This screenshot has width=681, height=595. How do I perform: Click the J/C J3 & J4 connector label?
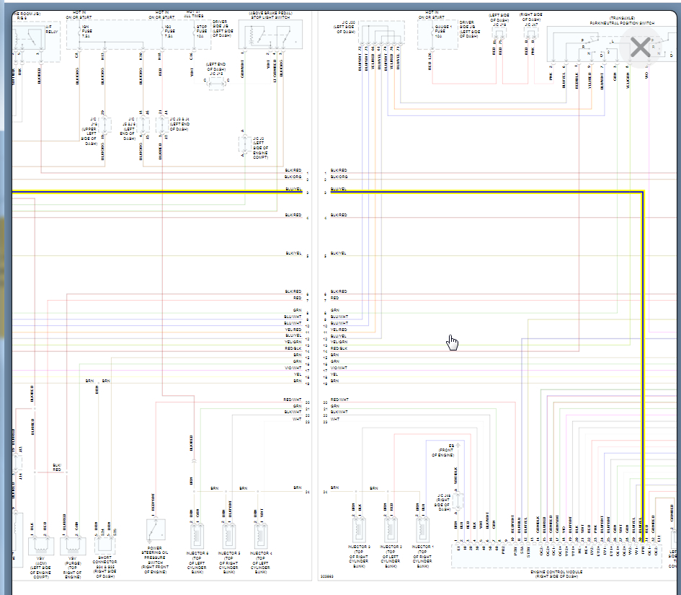click(179, 124)
